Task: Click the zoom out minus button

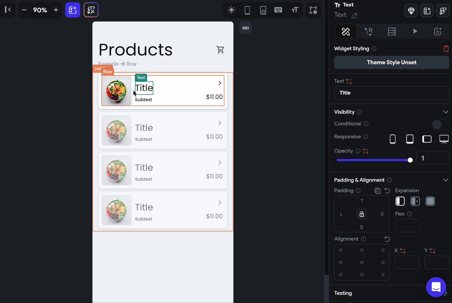Action: pyautogui.click(x=24, y=10)
